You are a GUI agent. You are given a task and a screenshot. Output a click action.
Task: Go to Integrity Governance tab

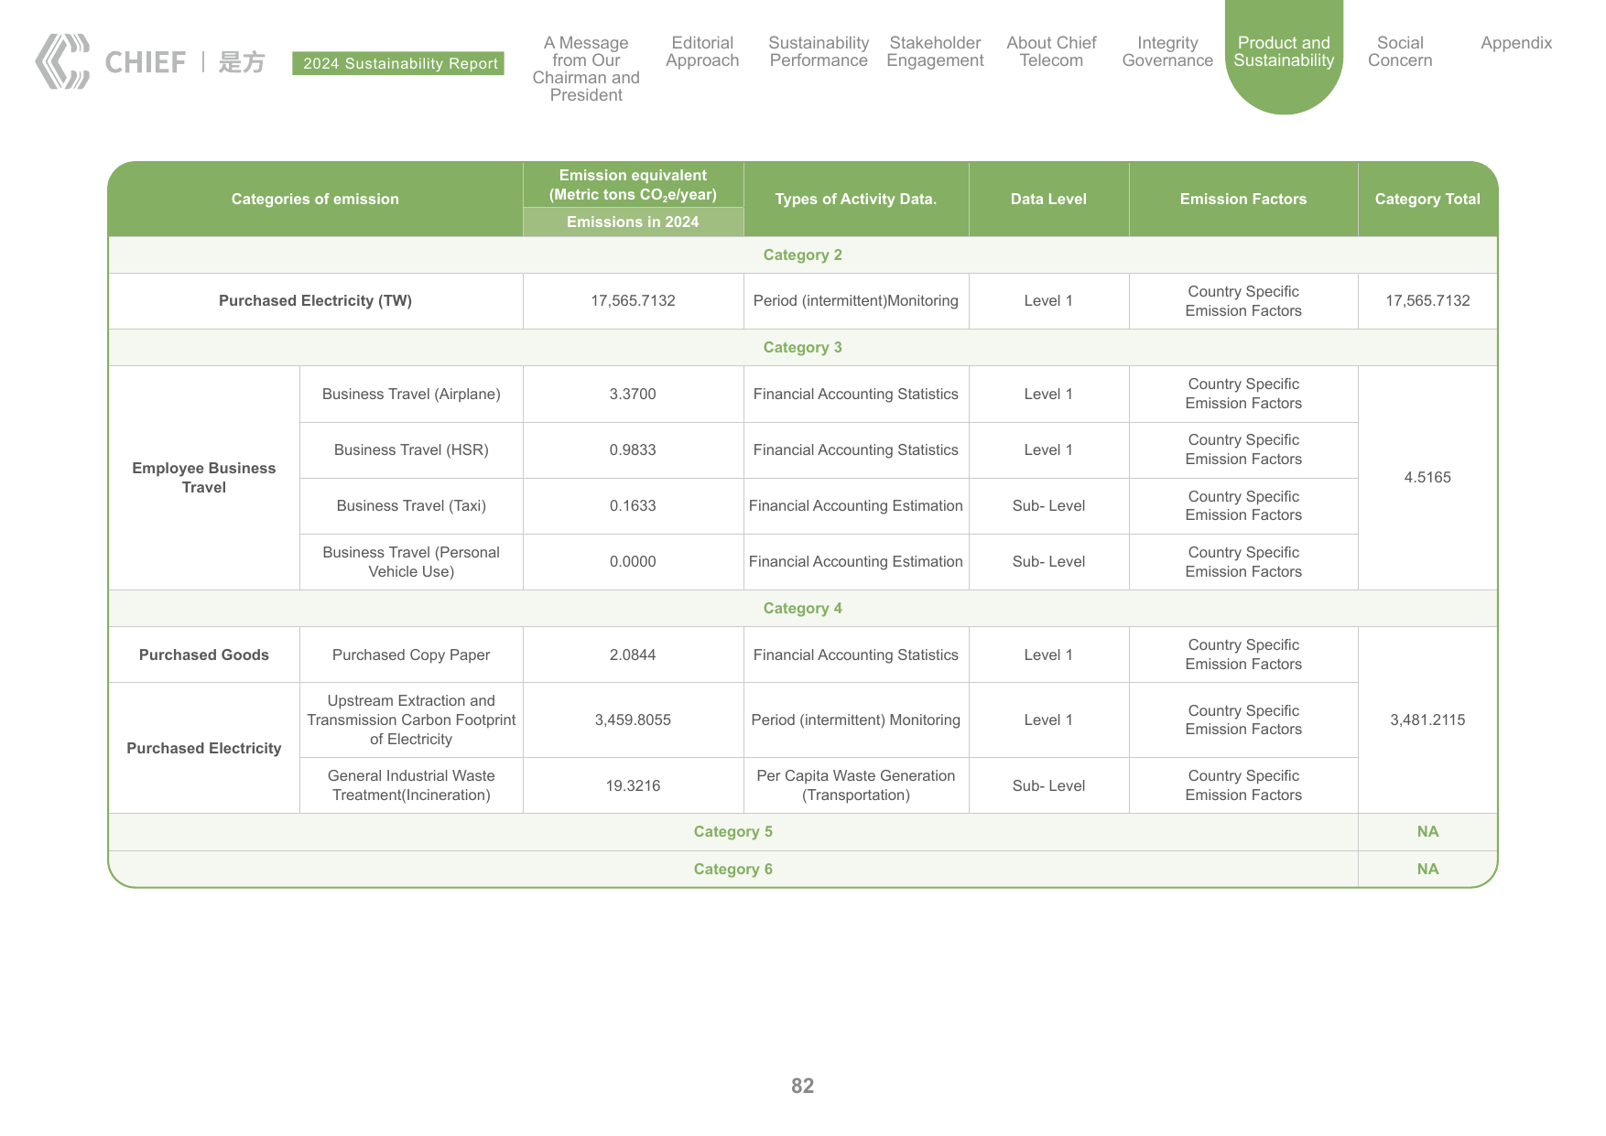pos(1167,51)
